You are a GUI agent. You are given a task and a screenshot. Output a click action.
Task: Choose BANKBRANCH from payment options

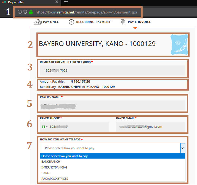click(51, 162)
